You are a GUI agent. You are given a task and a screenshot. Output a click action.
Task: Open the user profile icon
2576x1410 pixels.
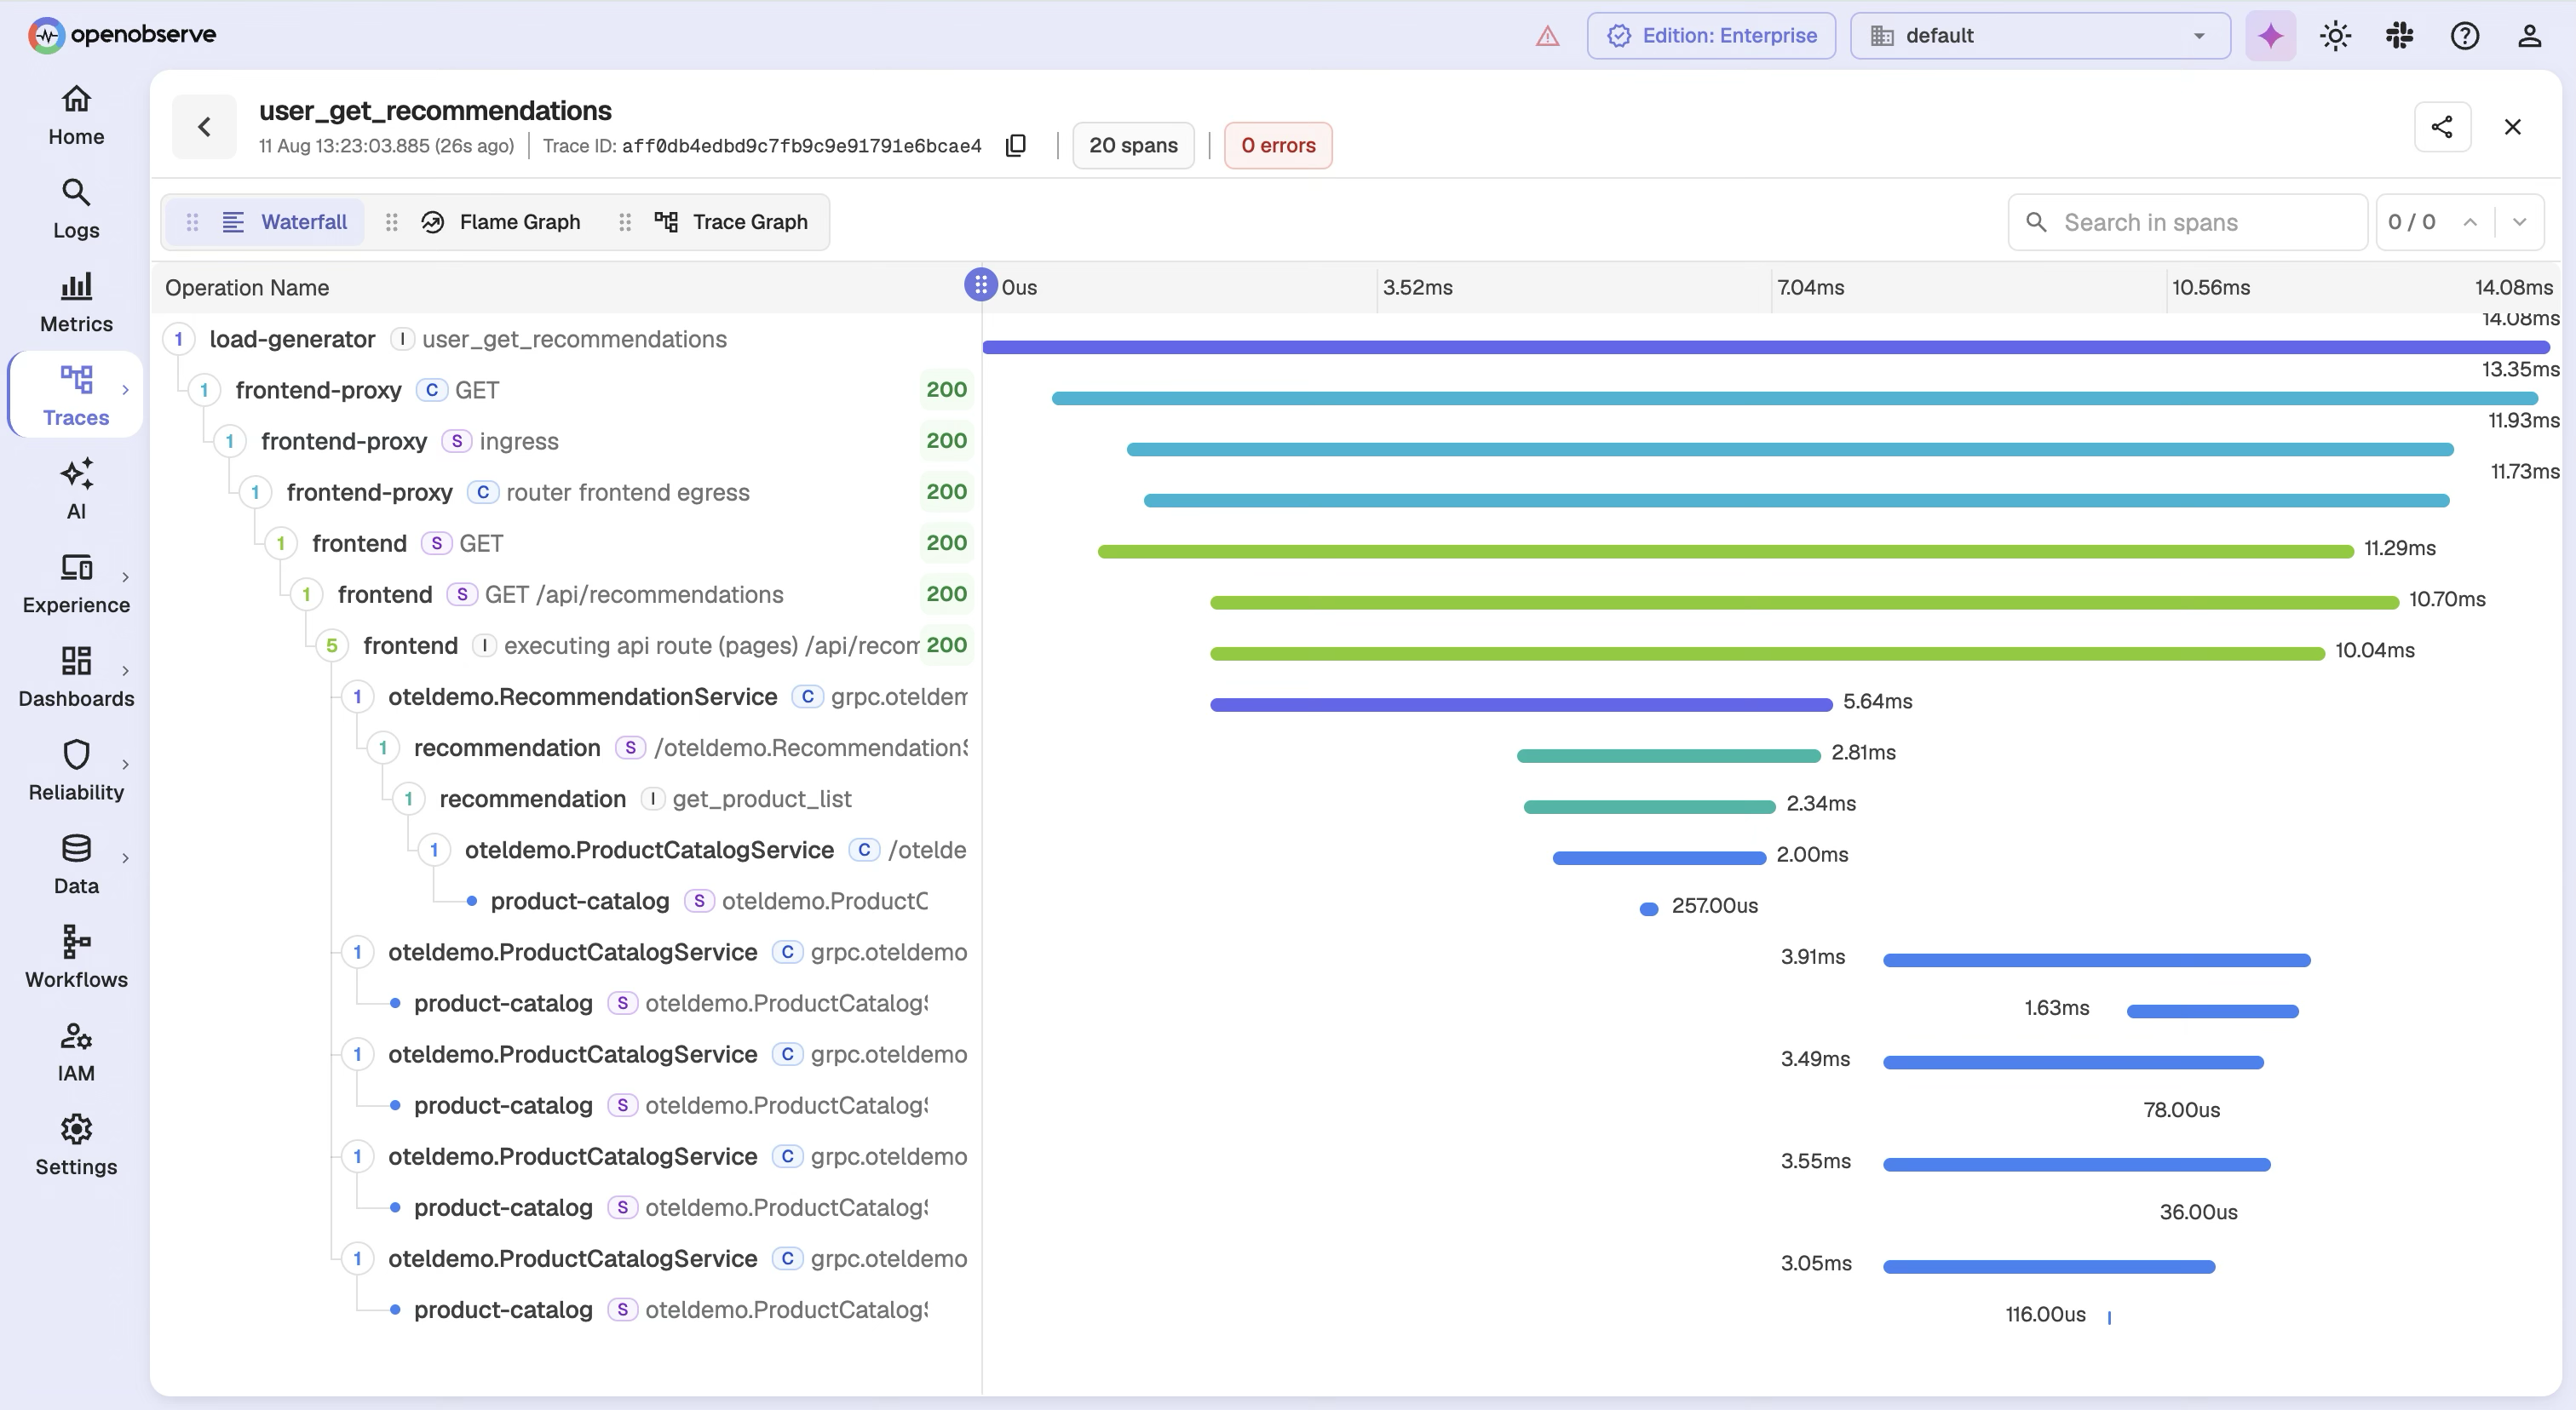(x=2529, y=36)
